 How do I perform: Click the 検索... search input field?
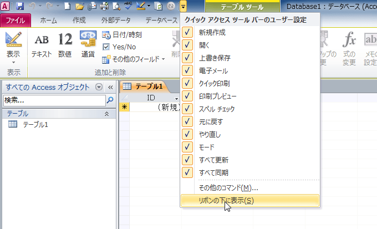pos(54,100)
